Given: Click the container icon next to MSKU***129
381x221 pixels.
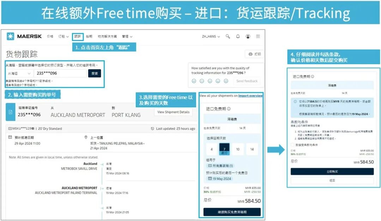Looking at the screenshot, I should coord(10,129).
